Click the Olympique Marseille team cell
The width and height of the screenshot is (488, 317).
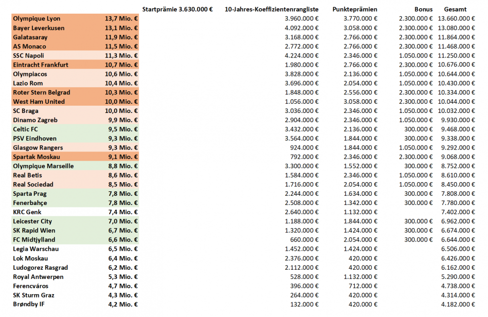[43, 166]
